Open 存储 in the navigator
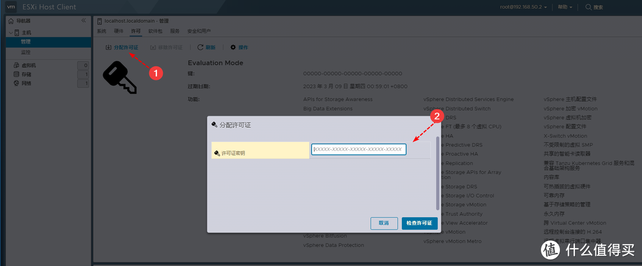The image size is (642, 266). pyautogui.click(x=26, y=74)
